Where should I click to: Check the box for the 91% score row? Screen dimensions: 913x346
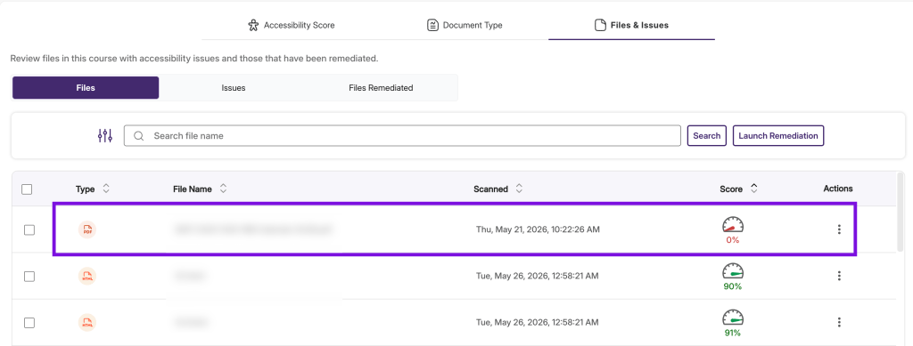coord(29,323)
